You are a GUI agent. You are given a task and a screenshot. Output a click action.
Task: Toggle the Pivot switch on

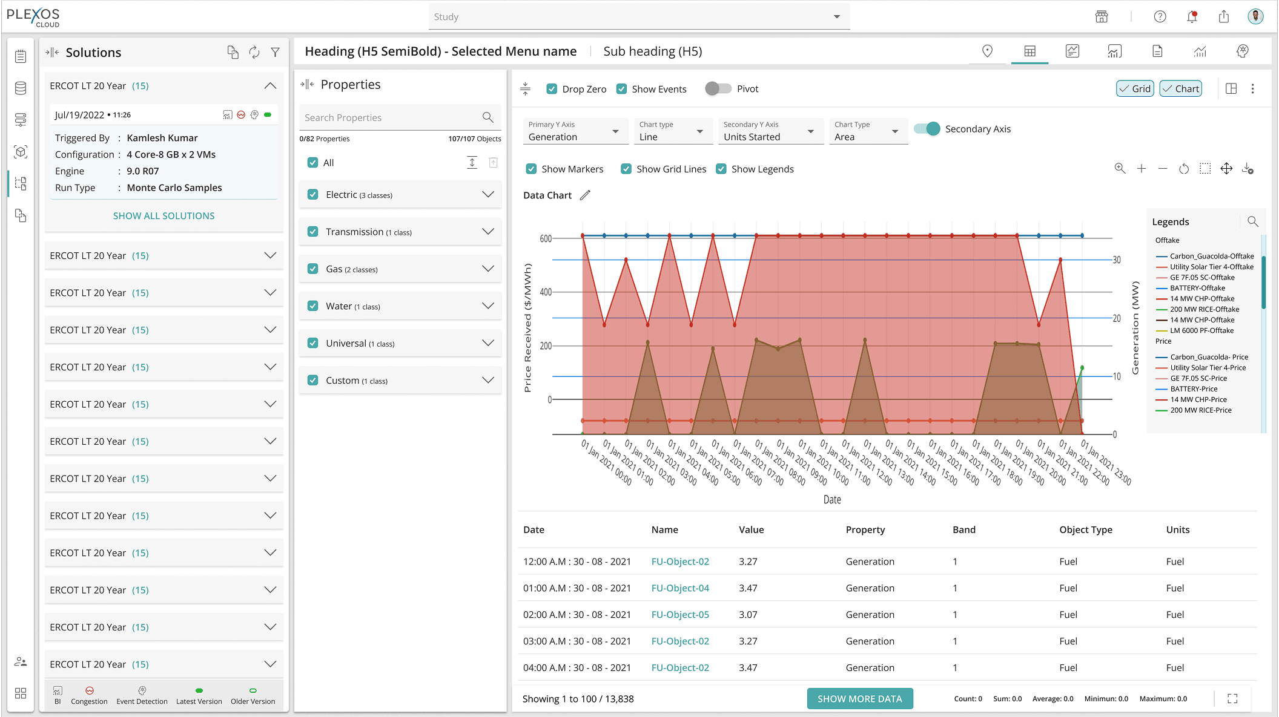718,89
